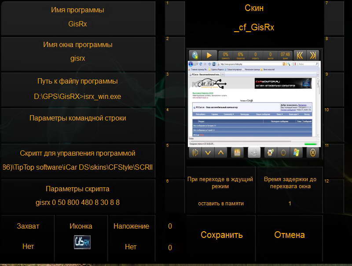Screen dimensions: 352x266
Task: Click the globe browser icon in skin preview
Action: coord(195,55)
